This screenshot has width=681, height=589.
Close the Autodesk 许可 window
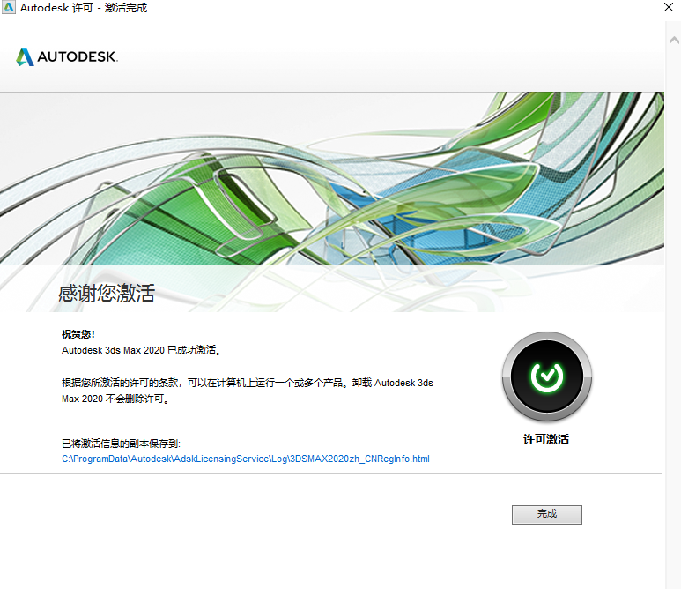pyautogui.click(x=669, y=7)
